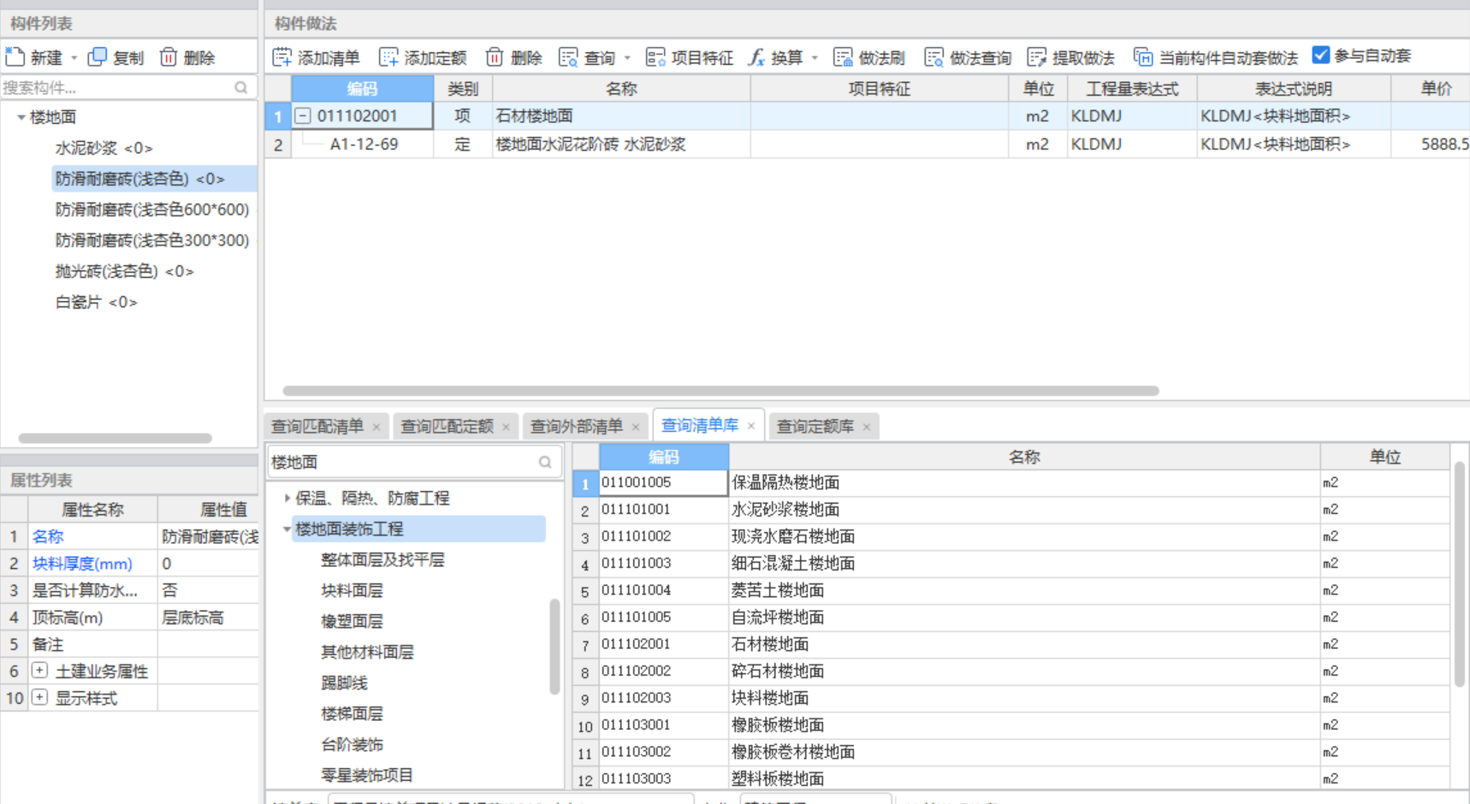Open the 新建 dropdown arrow
1470x804 pixels.
74,58
